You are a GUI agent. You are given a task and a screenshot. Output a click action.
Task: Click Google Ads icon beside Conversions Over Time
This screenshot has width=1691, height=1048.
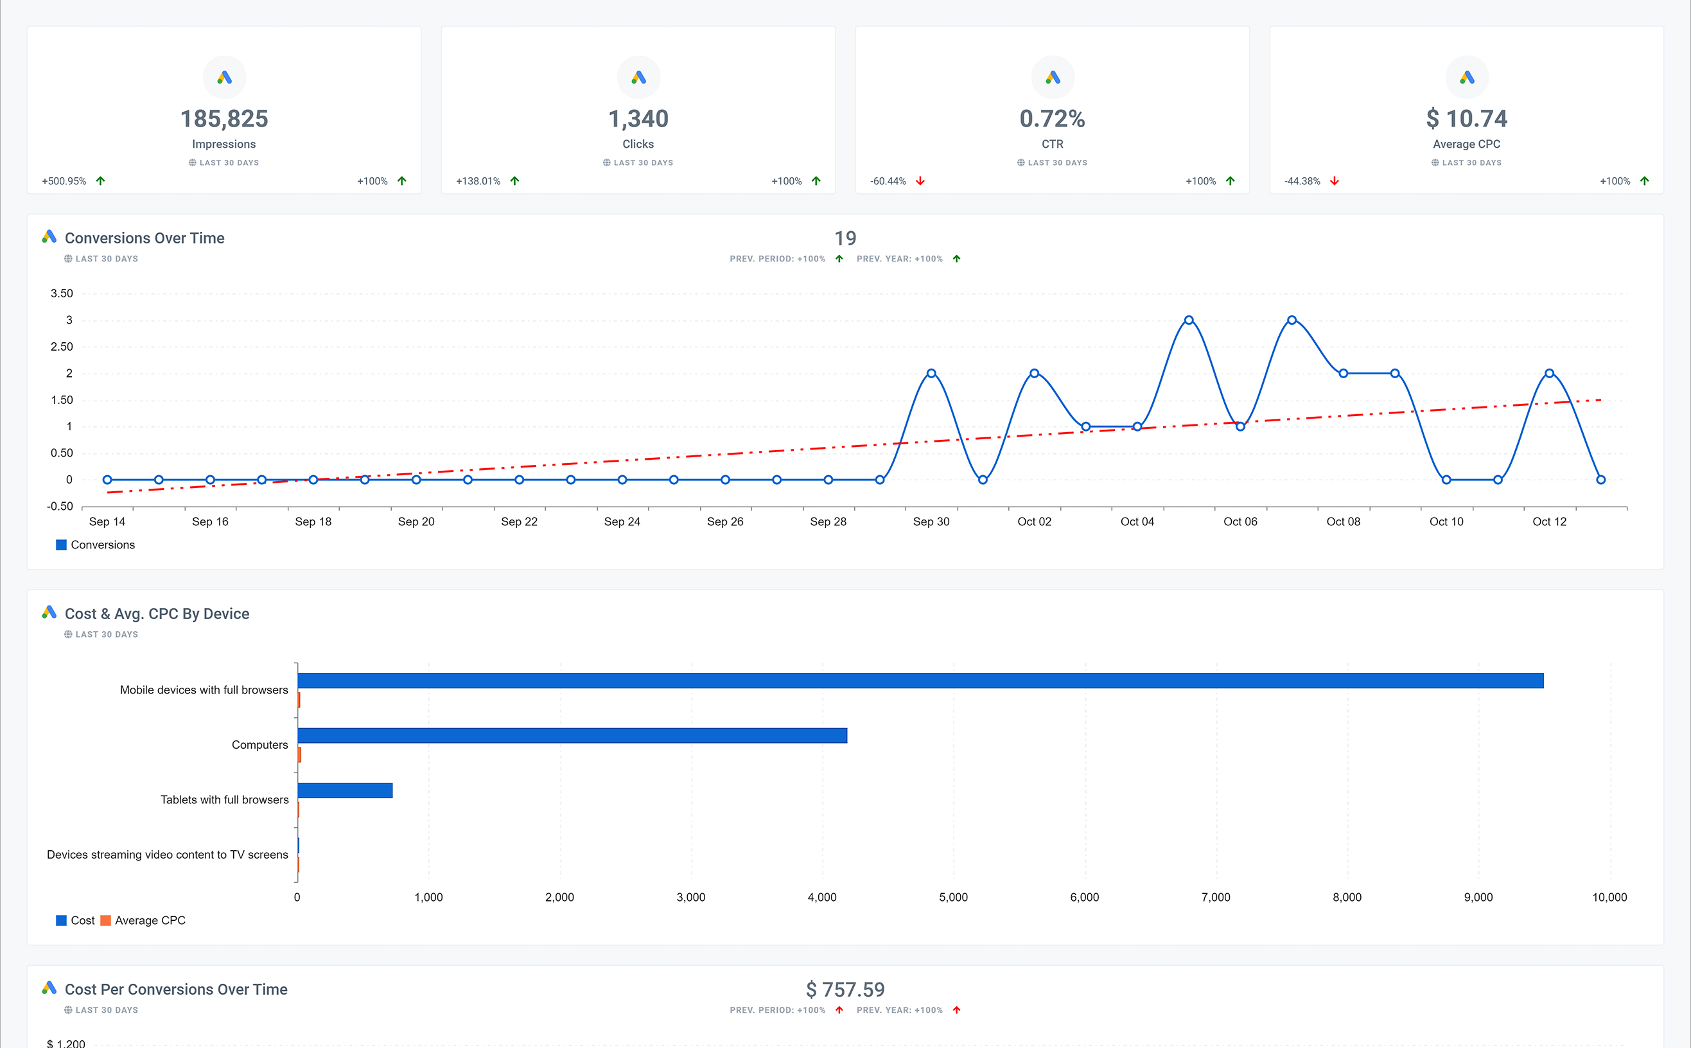49,237
